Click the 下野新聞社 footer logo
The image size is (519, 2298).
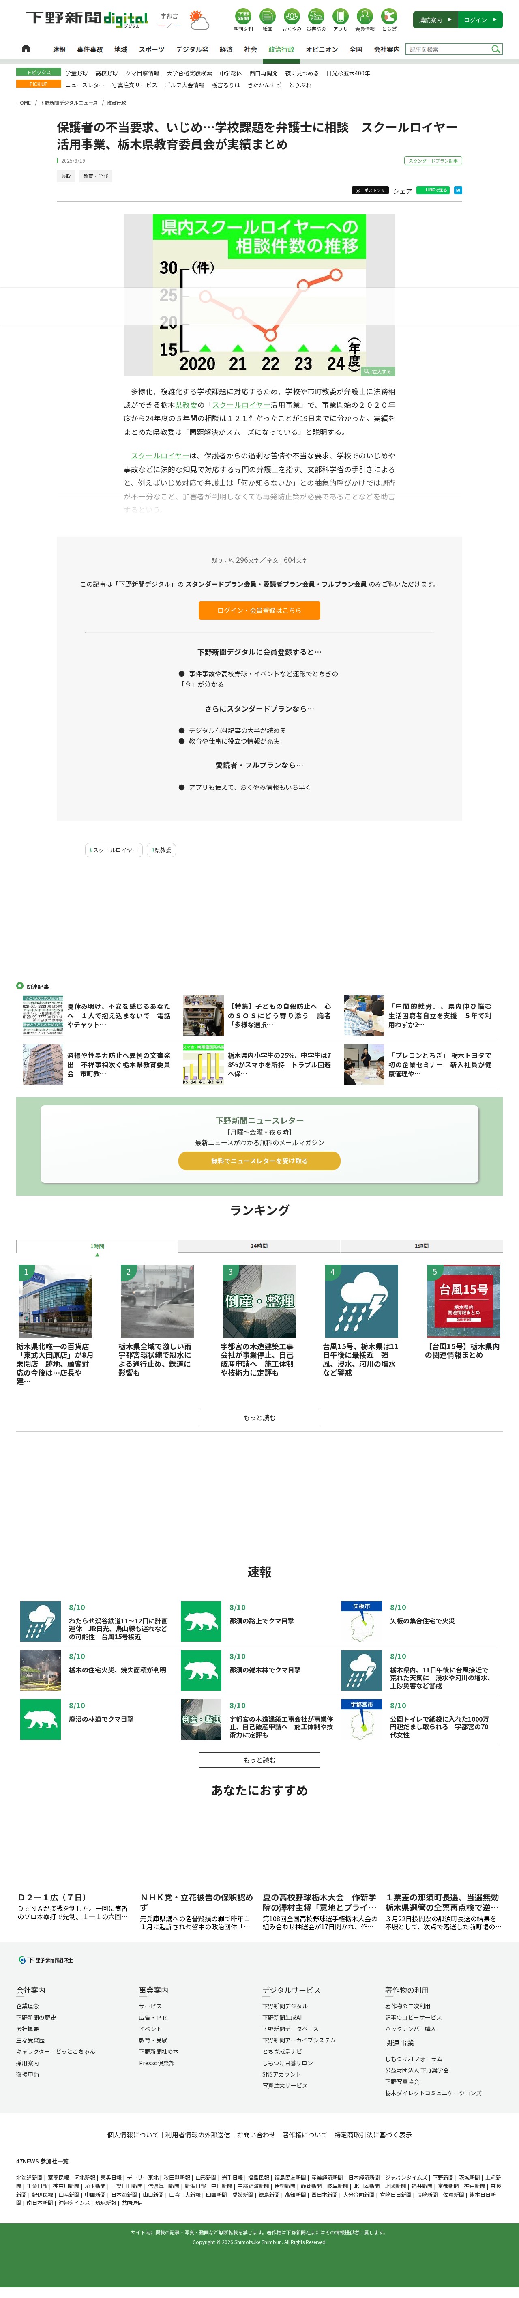click(46, 1960)
